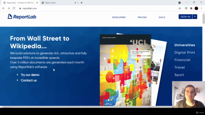205x115 pixels.
Task: Click the round media indicator in title bar
Action: click(179, 3)
